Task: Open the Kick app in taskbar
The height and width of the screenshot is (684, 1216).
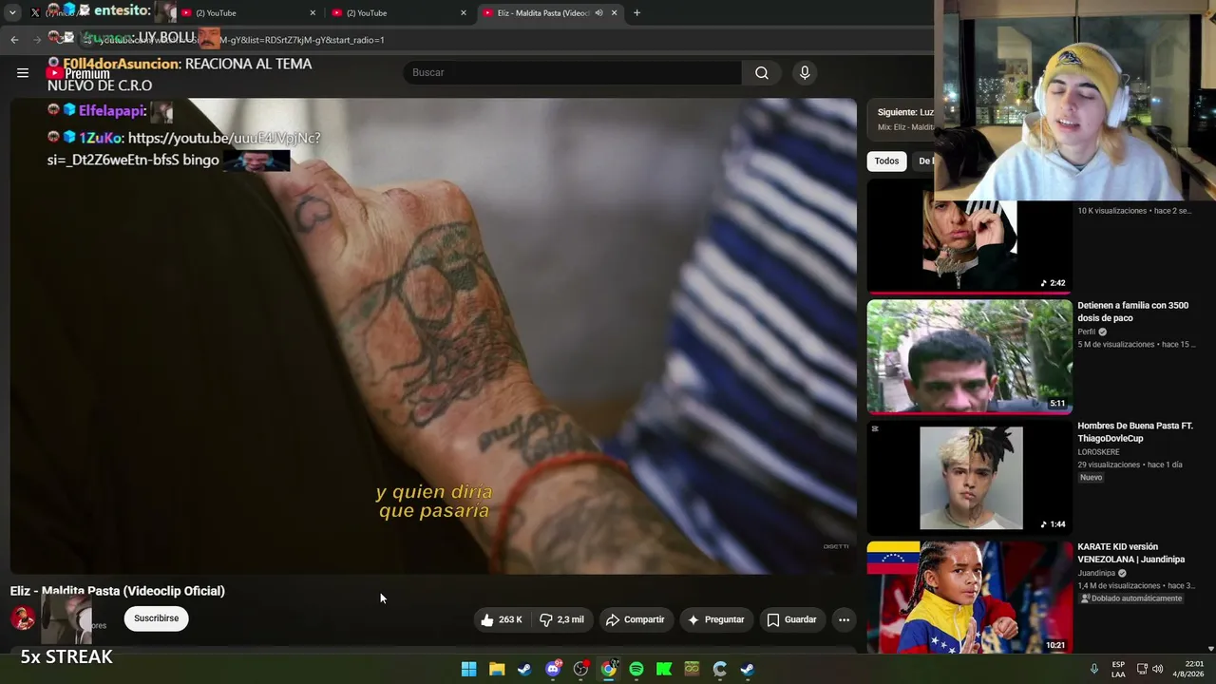Action: pos(664,669)
